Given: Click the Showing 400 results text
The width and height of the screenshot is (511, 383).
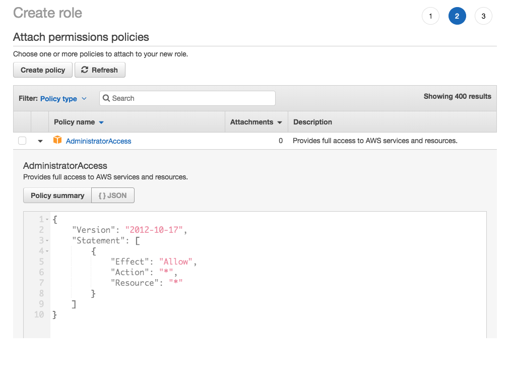Looking at the screenshot, I should coord(457,96).
